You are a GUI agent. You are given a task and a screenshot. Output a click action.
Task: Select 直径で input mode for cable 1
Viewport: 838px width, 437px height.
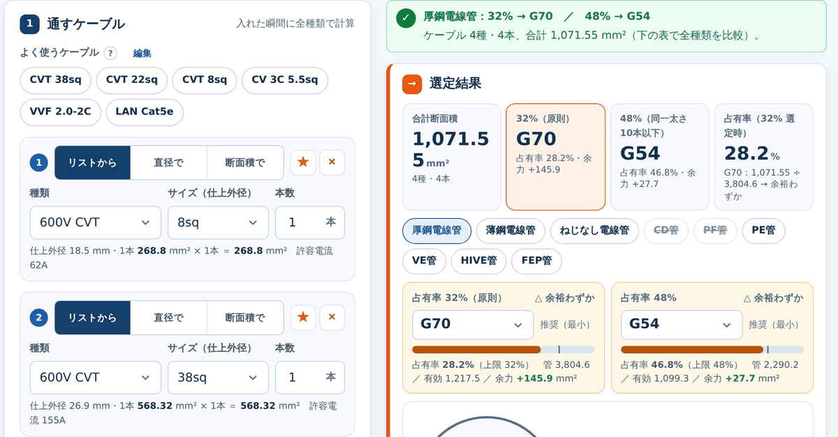tap(168, 162)
